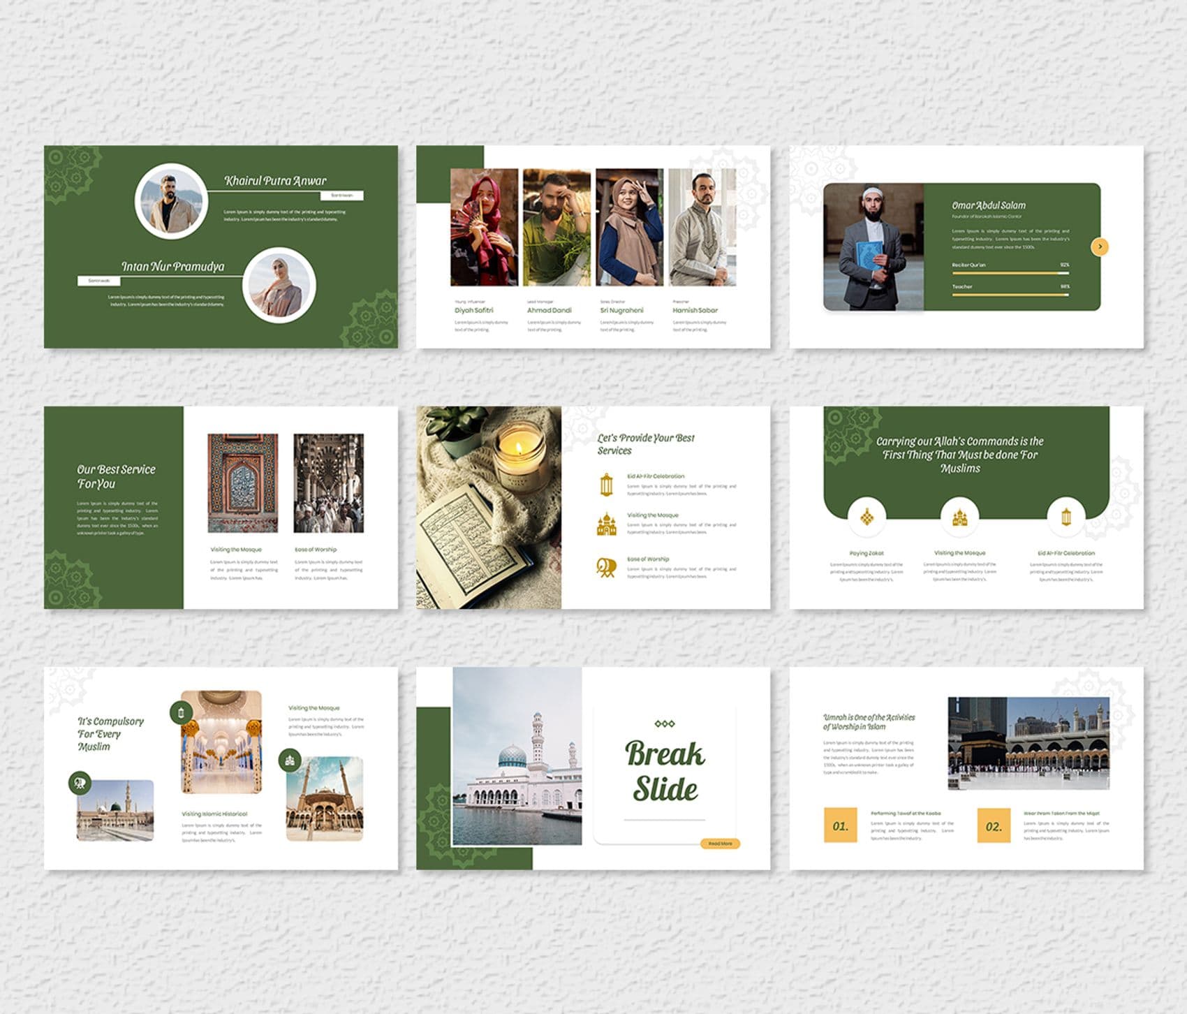Click green mosque badge on the brown mosque photo
This screenshot has width=1187, height=1014.
coord(290,760)
